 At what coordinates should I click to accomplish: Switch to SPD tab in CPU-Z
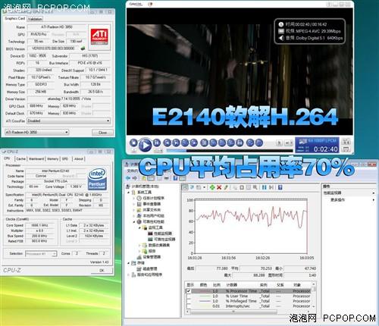(x=65, y=158)
